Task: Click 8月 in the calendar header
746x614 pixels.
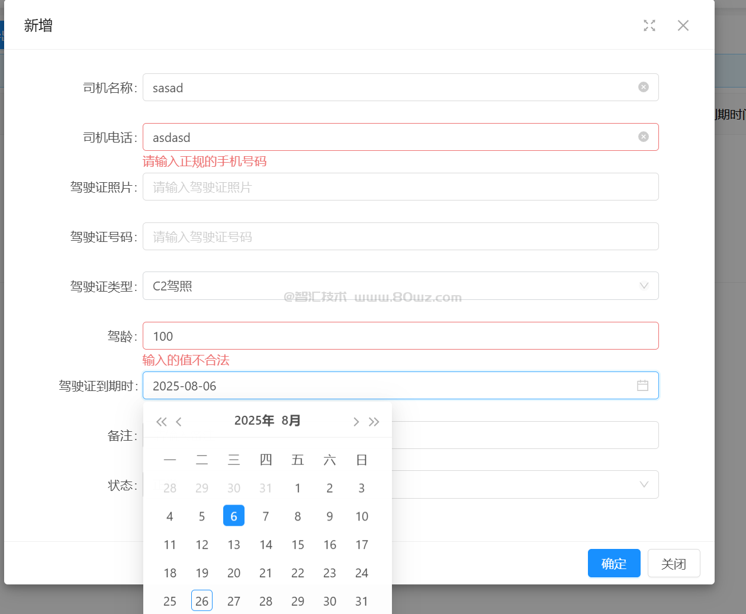Action: pos(291,421)
